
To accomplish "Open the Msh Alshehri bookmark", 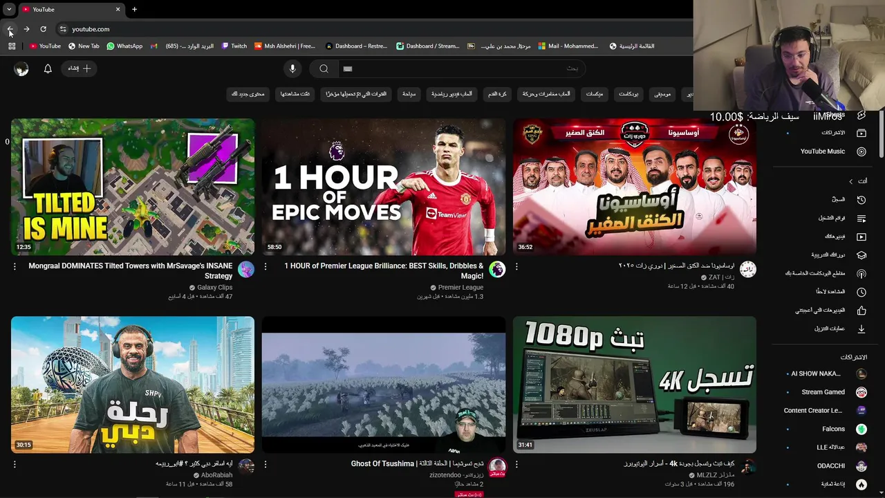I will (x=285, y=46).
